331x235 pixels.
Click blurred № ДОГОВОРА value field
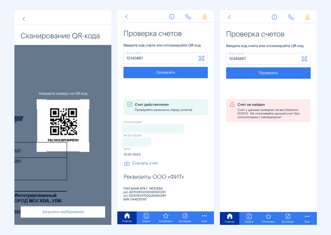click(137, 142)
